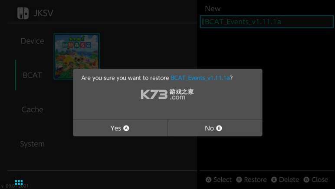Click the A Select icon in footer
This screenshot has width=335, height=189.
209,179
